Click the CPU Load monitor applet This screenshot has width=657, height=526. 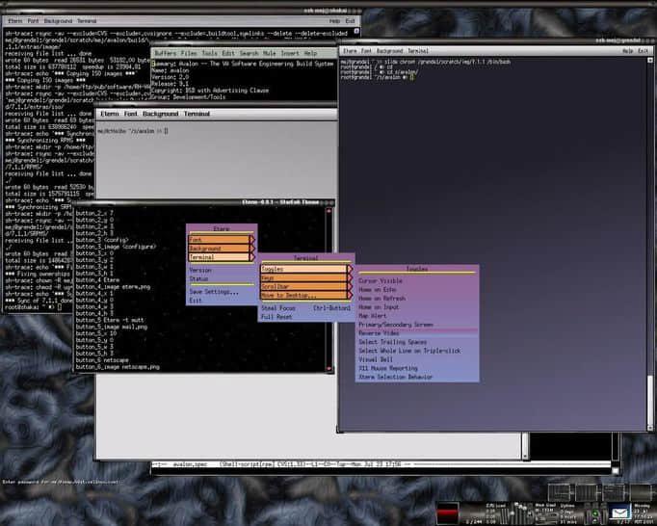coord(495,512)
